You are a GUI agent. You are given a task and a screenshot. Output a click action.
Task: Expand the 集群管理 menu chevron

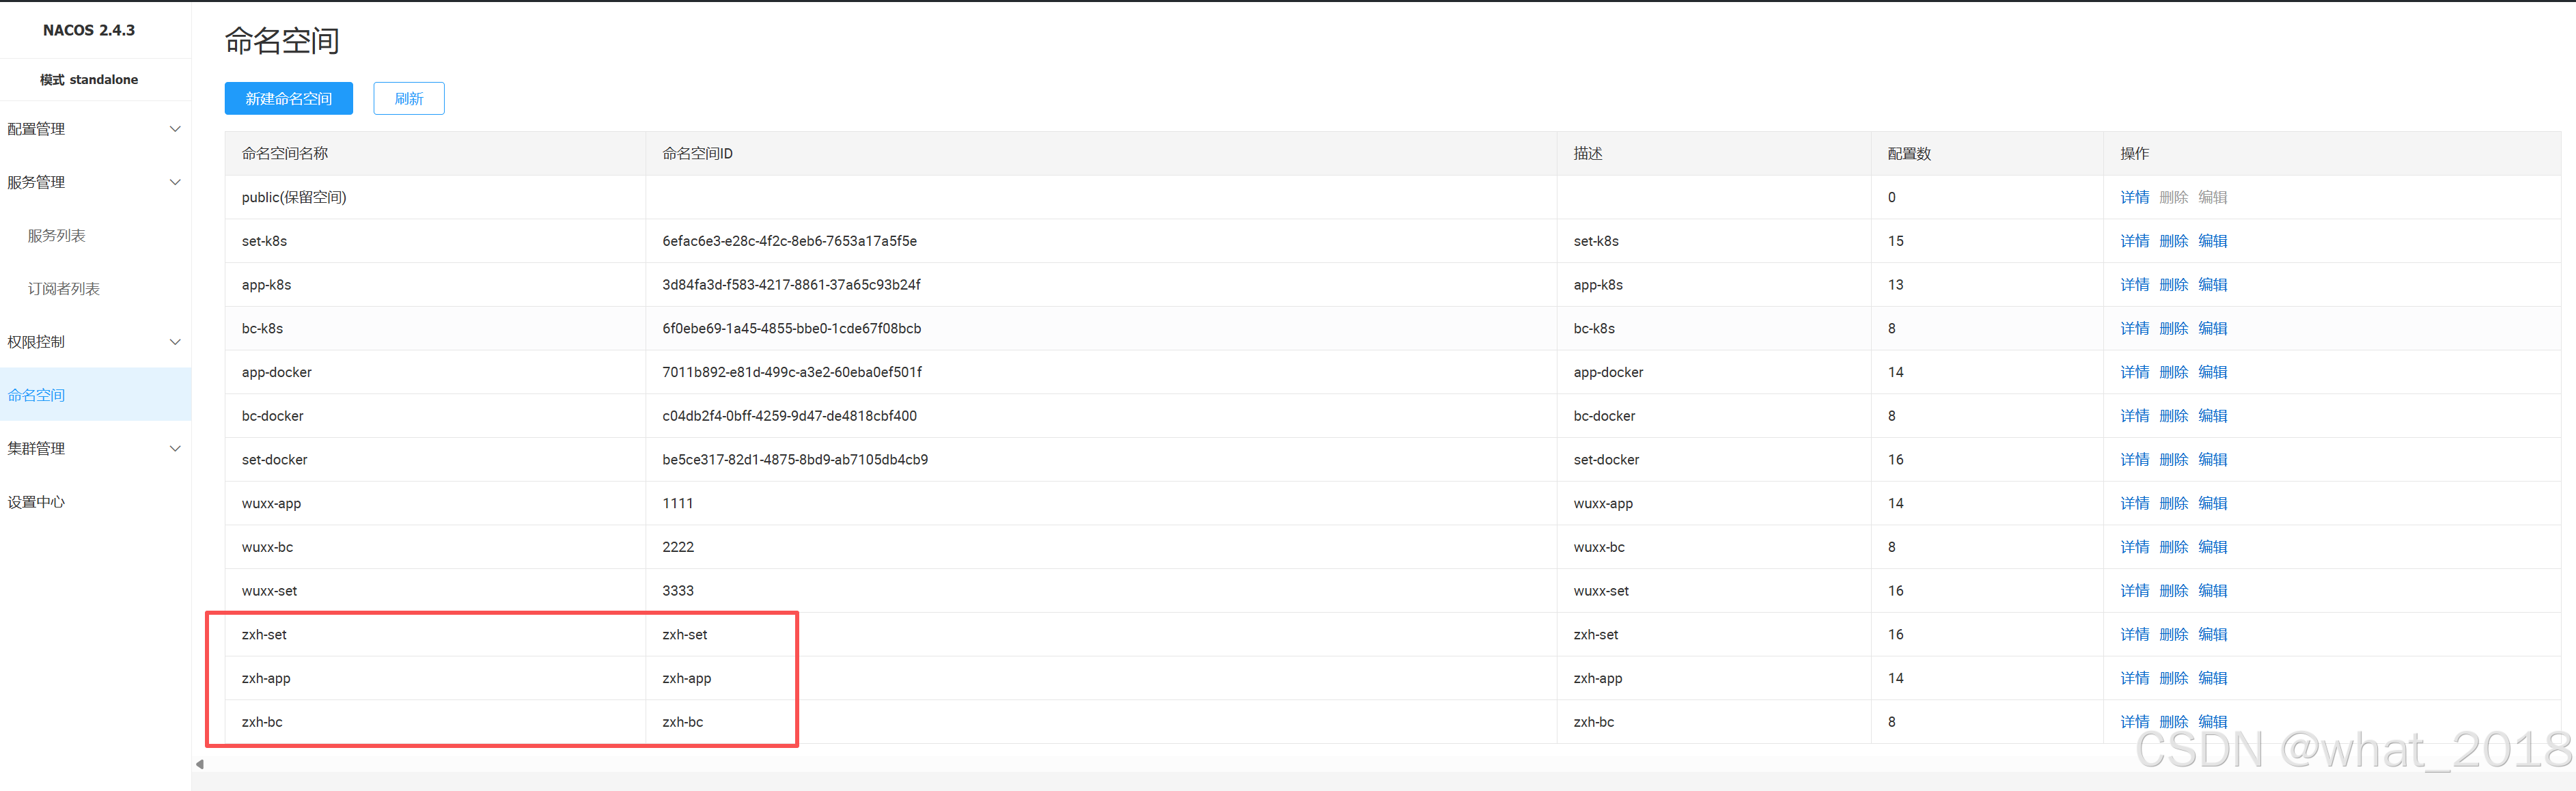175,448
